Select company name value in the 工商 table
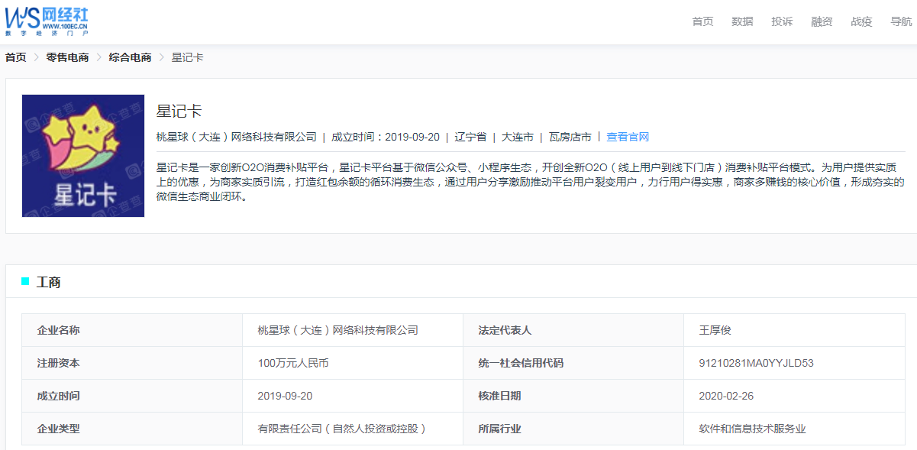 (x=338, y=330)
